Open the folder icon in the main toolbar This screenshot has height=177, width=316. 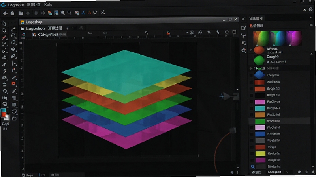tap(21, 13)
